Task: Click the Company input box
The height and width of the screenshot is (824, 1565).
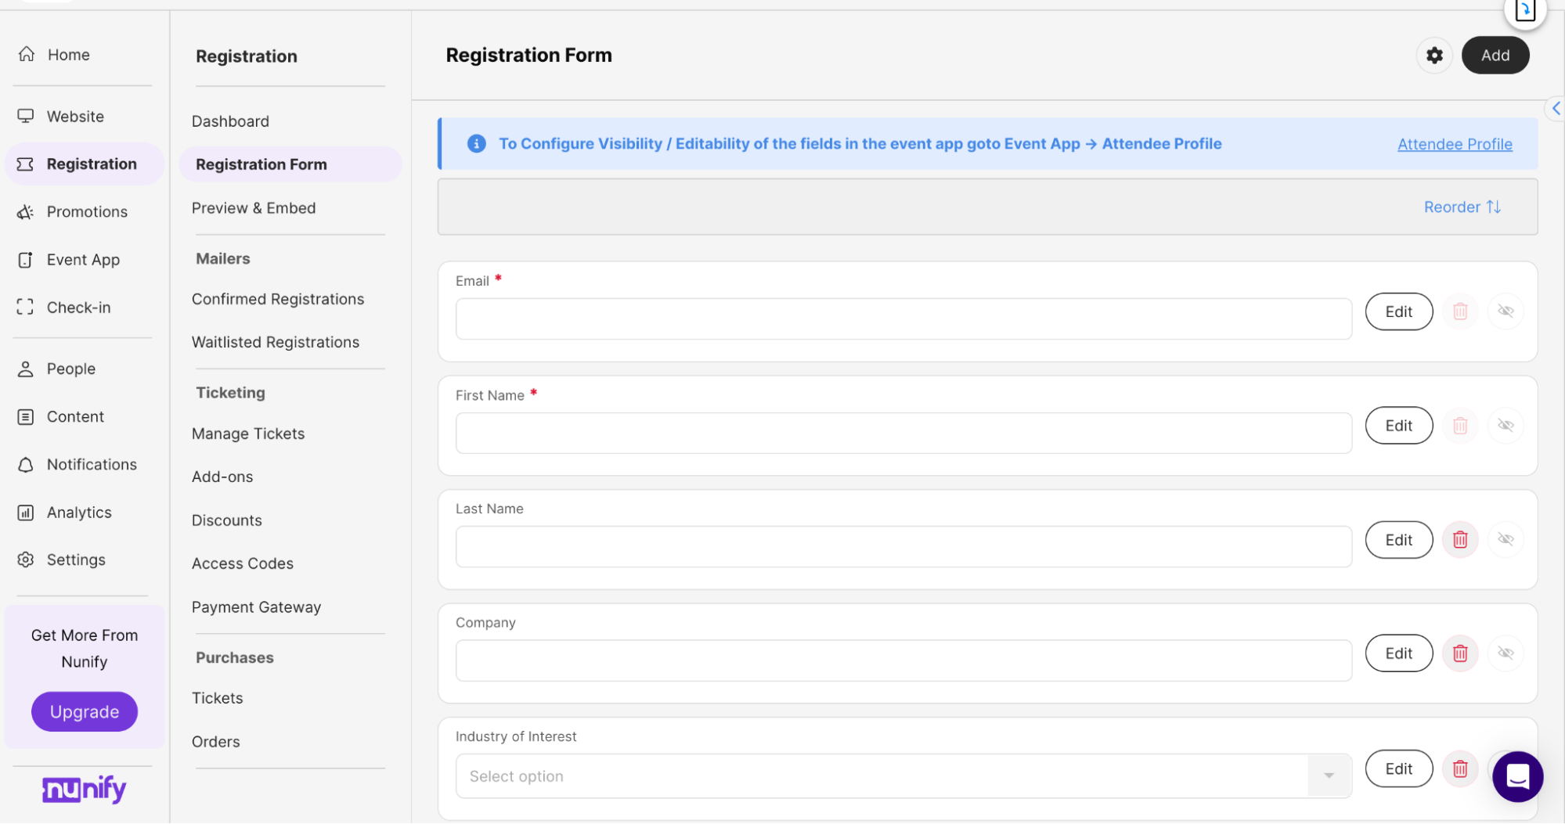Action: [x=903, y=660]
